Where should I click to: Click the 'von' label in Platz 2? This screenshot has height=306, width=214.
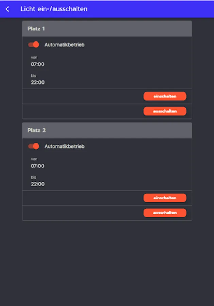coord(34,159)
